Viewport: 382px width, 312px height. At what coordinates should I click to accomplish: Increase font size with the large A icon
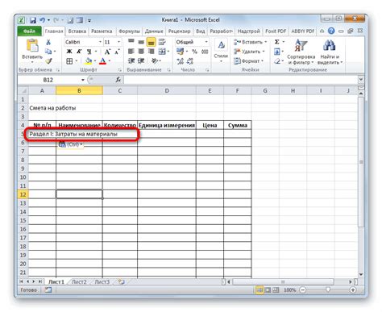click(107, 52)
